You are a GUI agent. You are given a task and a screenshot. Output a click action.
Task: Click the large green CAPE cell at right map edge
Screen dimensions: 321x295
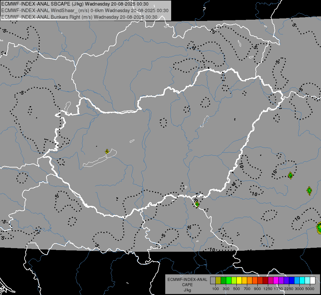pyautogui.click(x=319, y=228)
